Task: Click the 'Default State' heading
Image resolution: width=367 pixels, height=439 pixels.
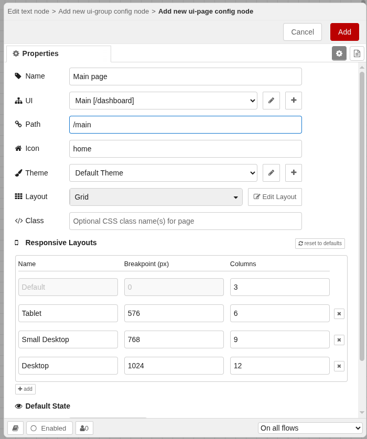Action: point(48,406)
